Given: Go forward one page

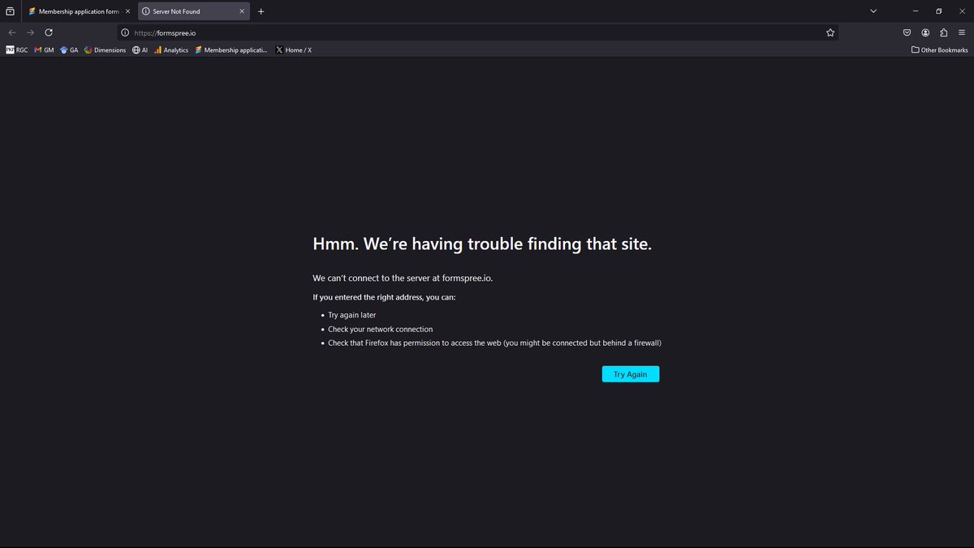Looking at the screenshot, I should click(30, 32).
